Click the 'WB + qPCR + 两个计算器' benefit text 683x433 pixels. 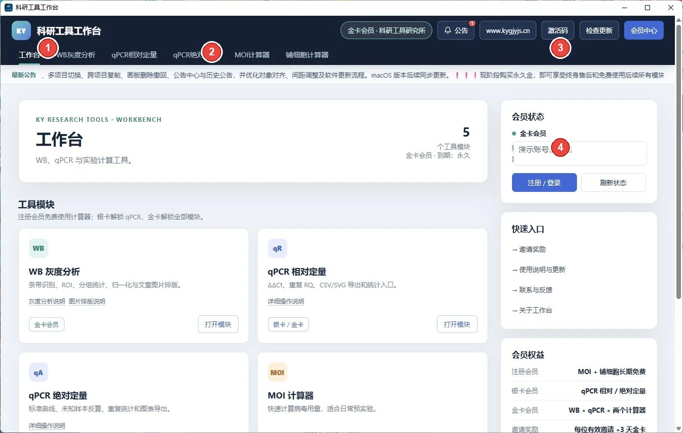[607, 410]
